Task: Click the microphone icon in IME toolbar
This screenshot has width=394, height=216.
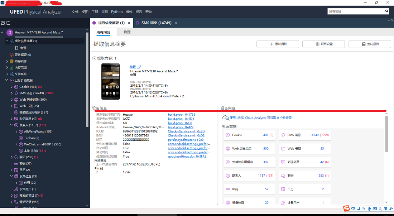Action: coord(369,208)
